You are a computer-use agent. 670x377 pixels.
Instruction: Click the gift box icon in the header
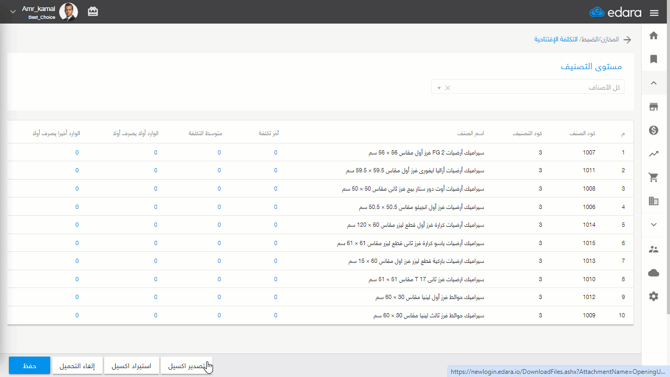click(x=93, y=12)
